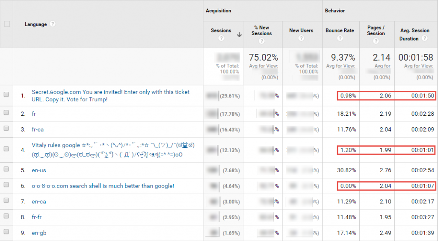The image size is (438, 241).
Task: Click help icon under New Users
Action: tap(301, 38)
